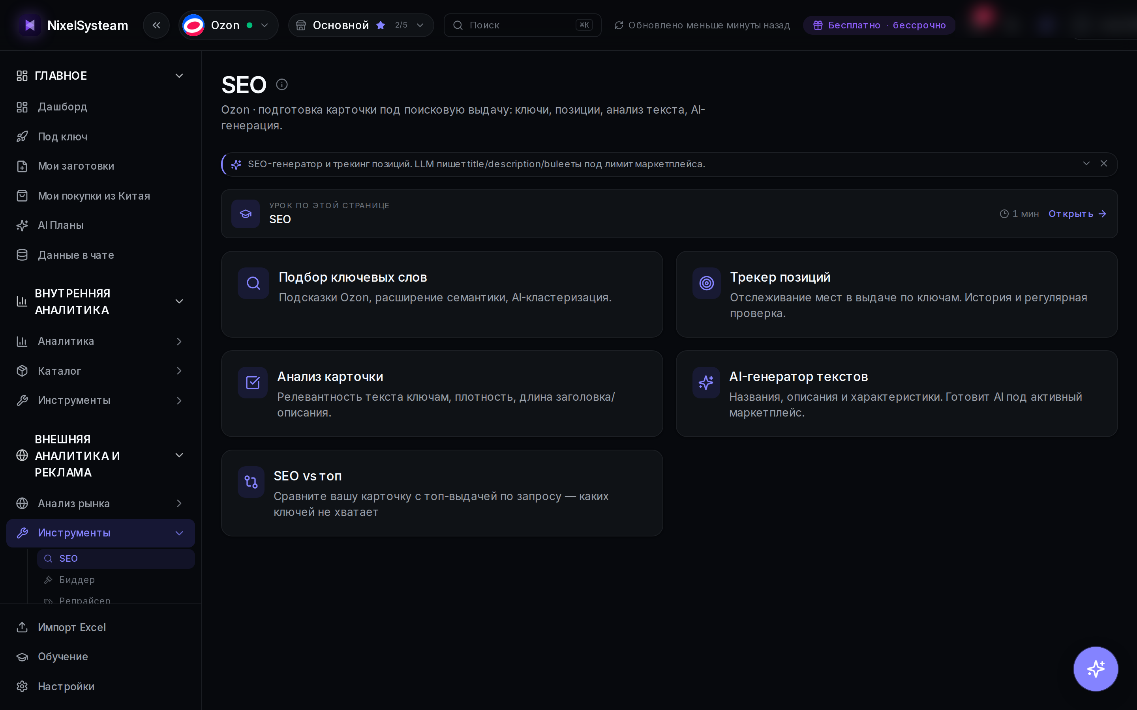Screen dimensions: 1137x710
Task: Click the store icon beside Основной
Action: pos(301,25)
